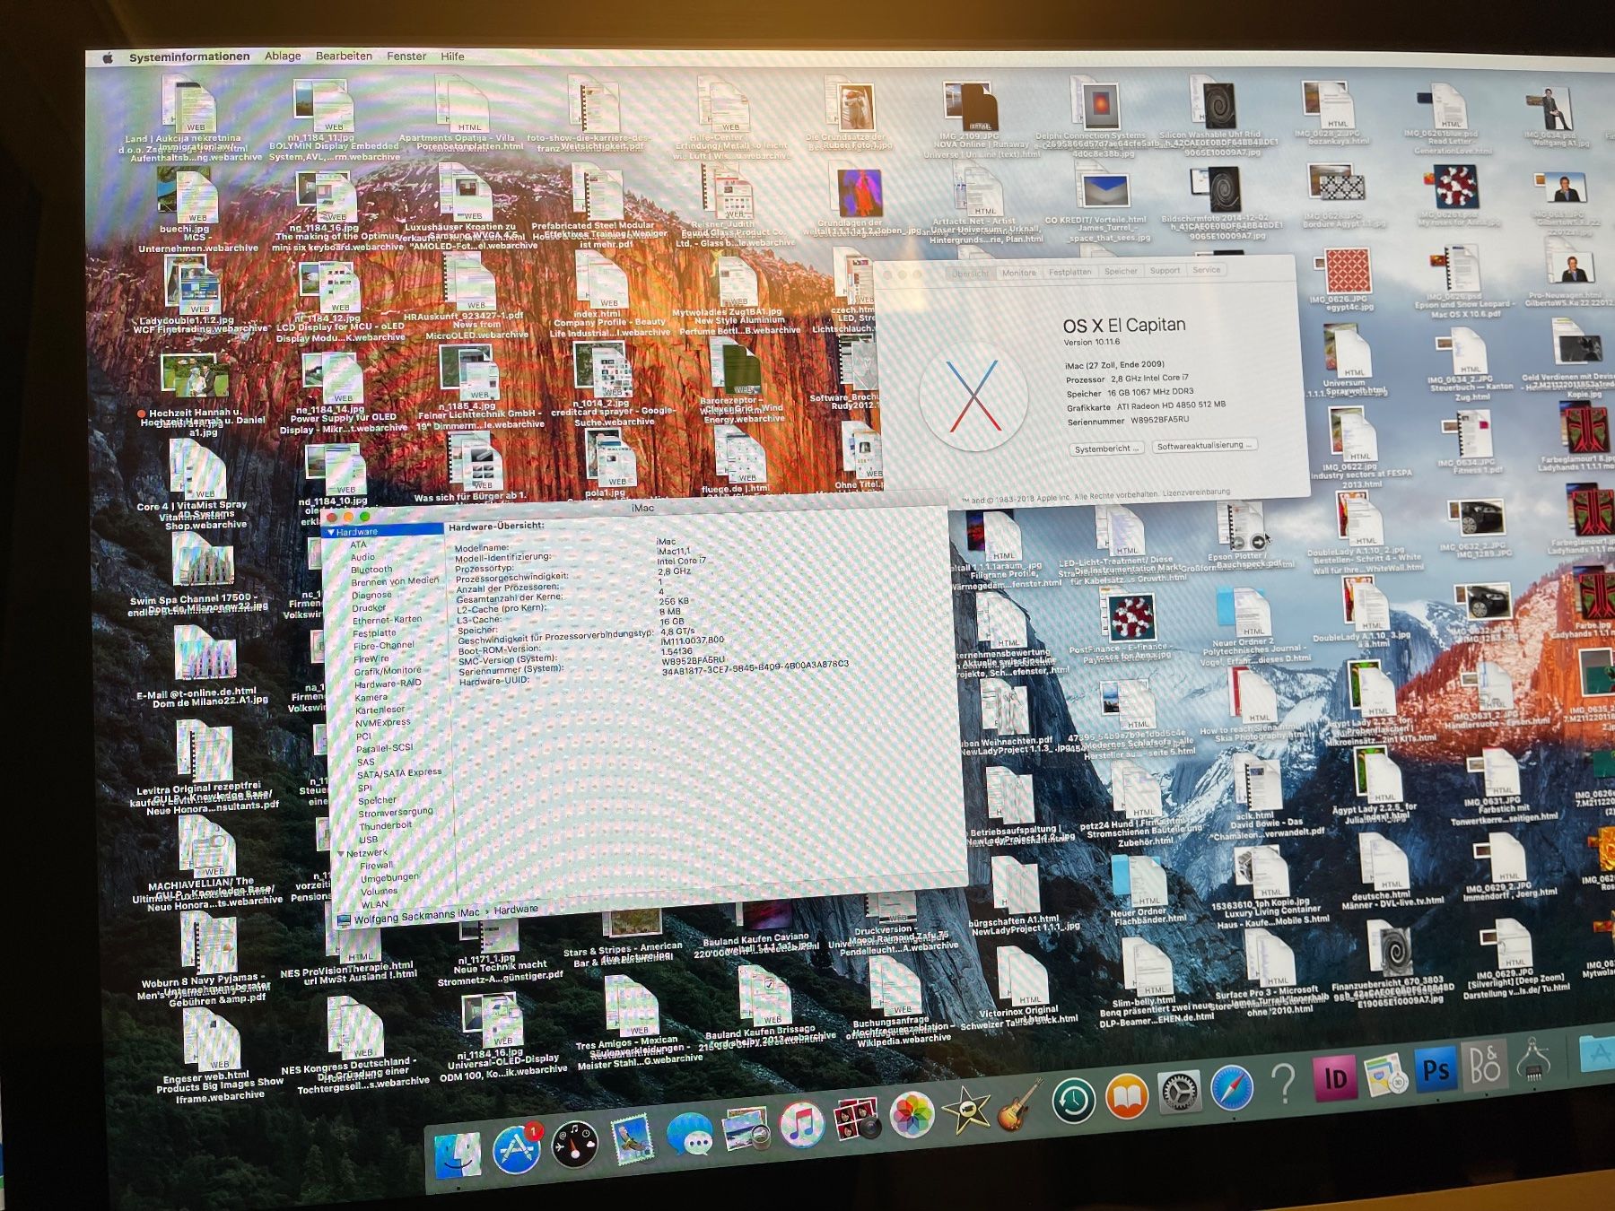
Task: Select SATA/SATA Express in sidebar
Action: (399, 773)
